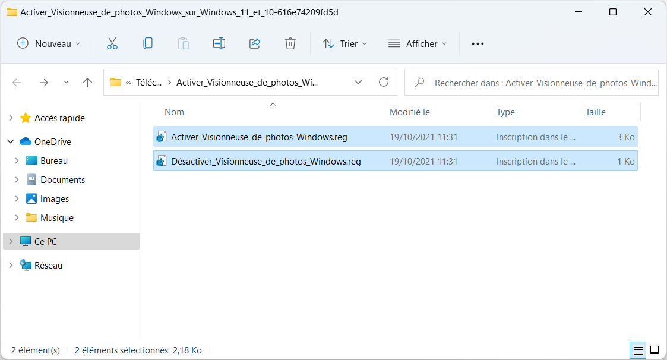Click date cell of Activer_Visionneuse file row
667x360 pixels.
click(423, 137)
